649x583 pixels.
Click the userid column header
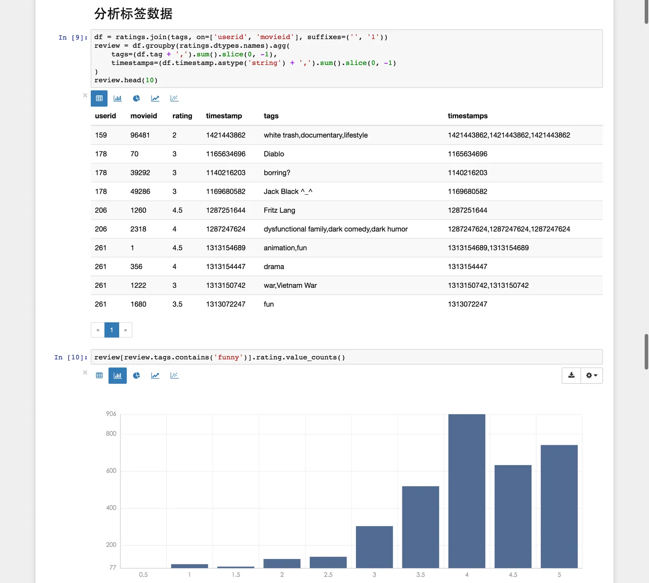click(105, 116)
